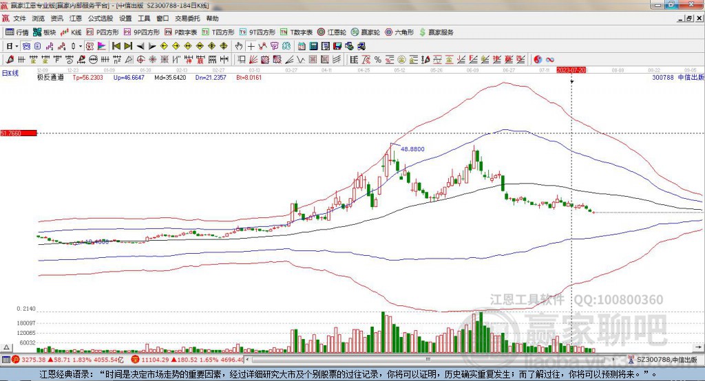705x381 pixels.
Task: Click the floppy disk save icon
Action: (x=337, y=46)
